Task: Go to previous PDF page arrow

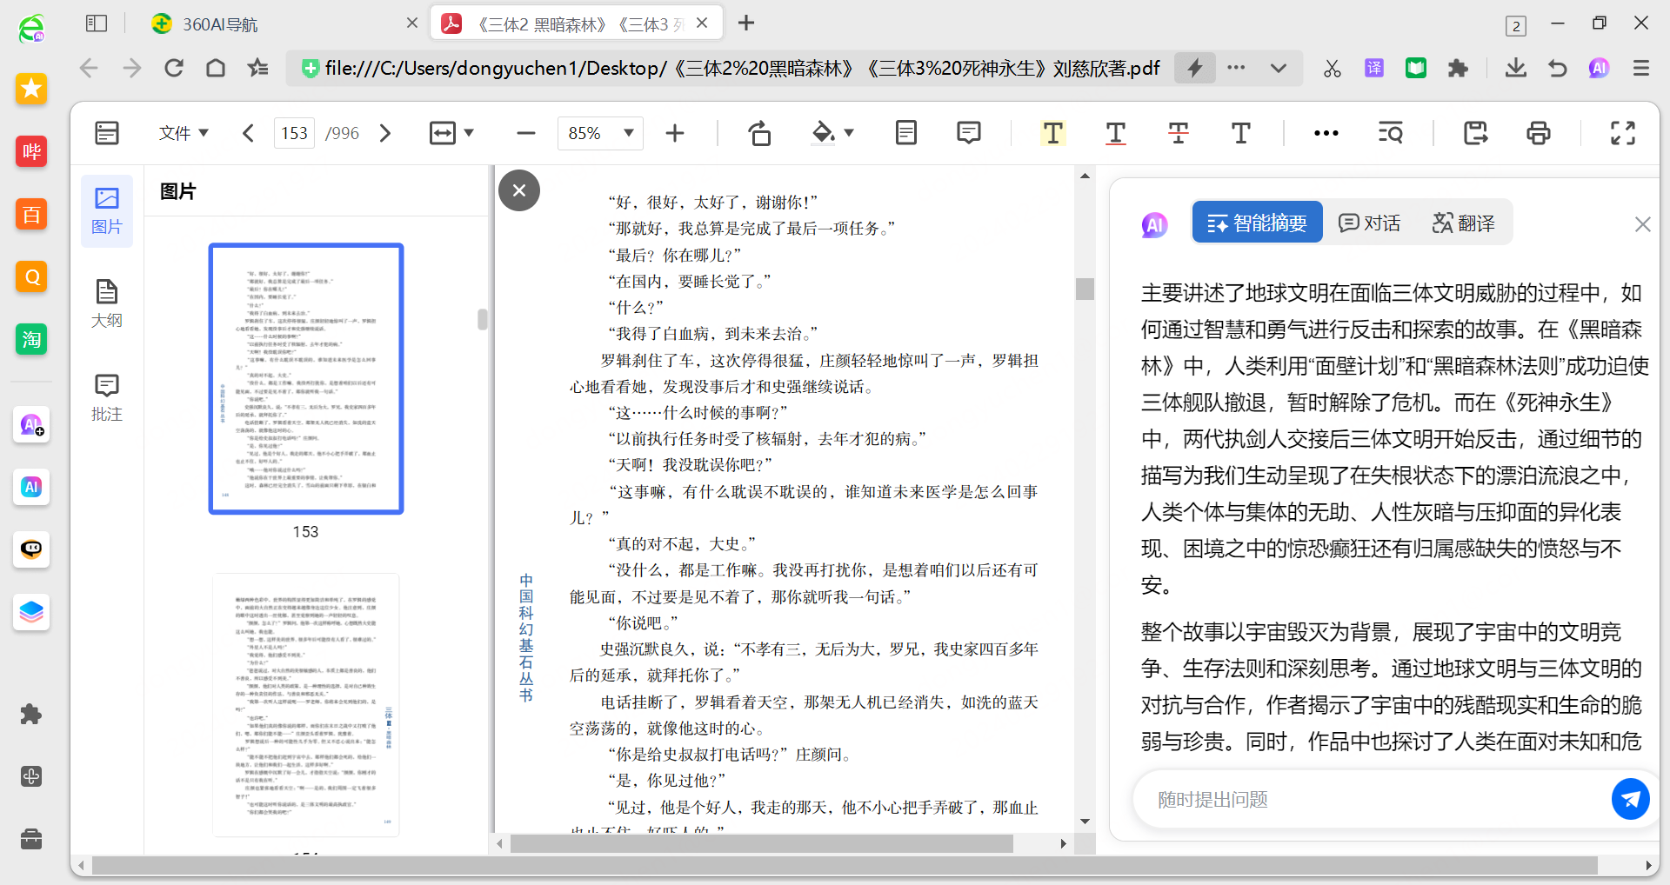Action: pyautogui.click(x=248, y=133)
